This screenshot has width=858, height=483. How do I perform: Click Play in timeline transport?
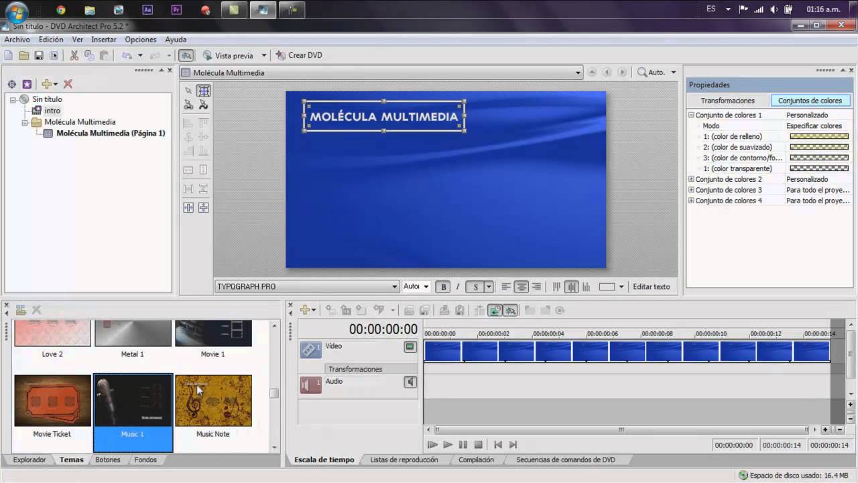(448, 445)
